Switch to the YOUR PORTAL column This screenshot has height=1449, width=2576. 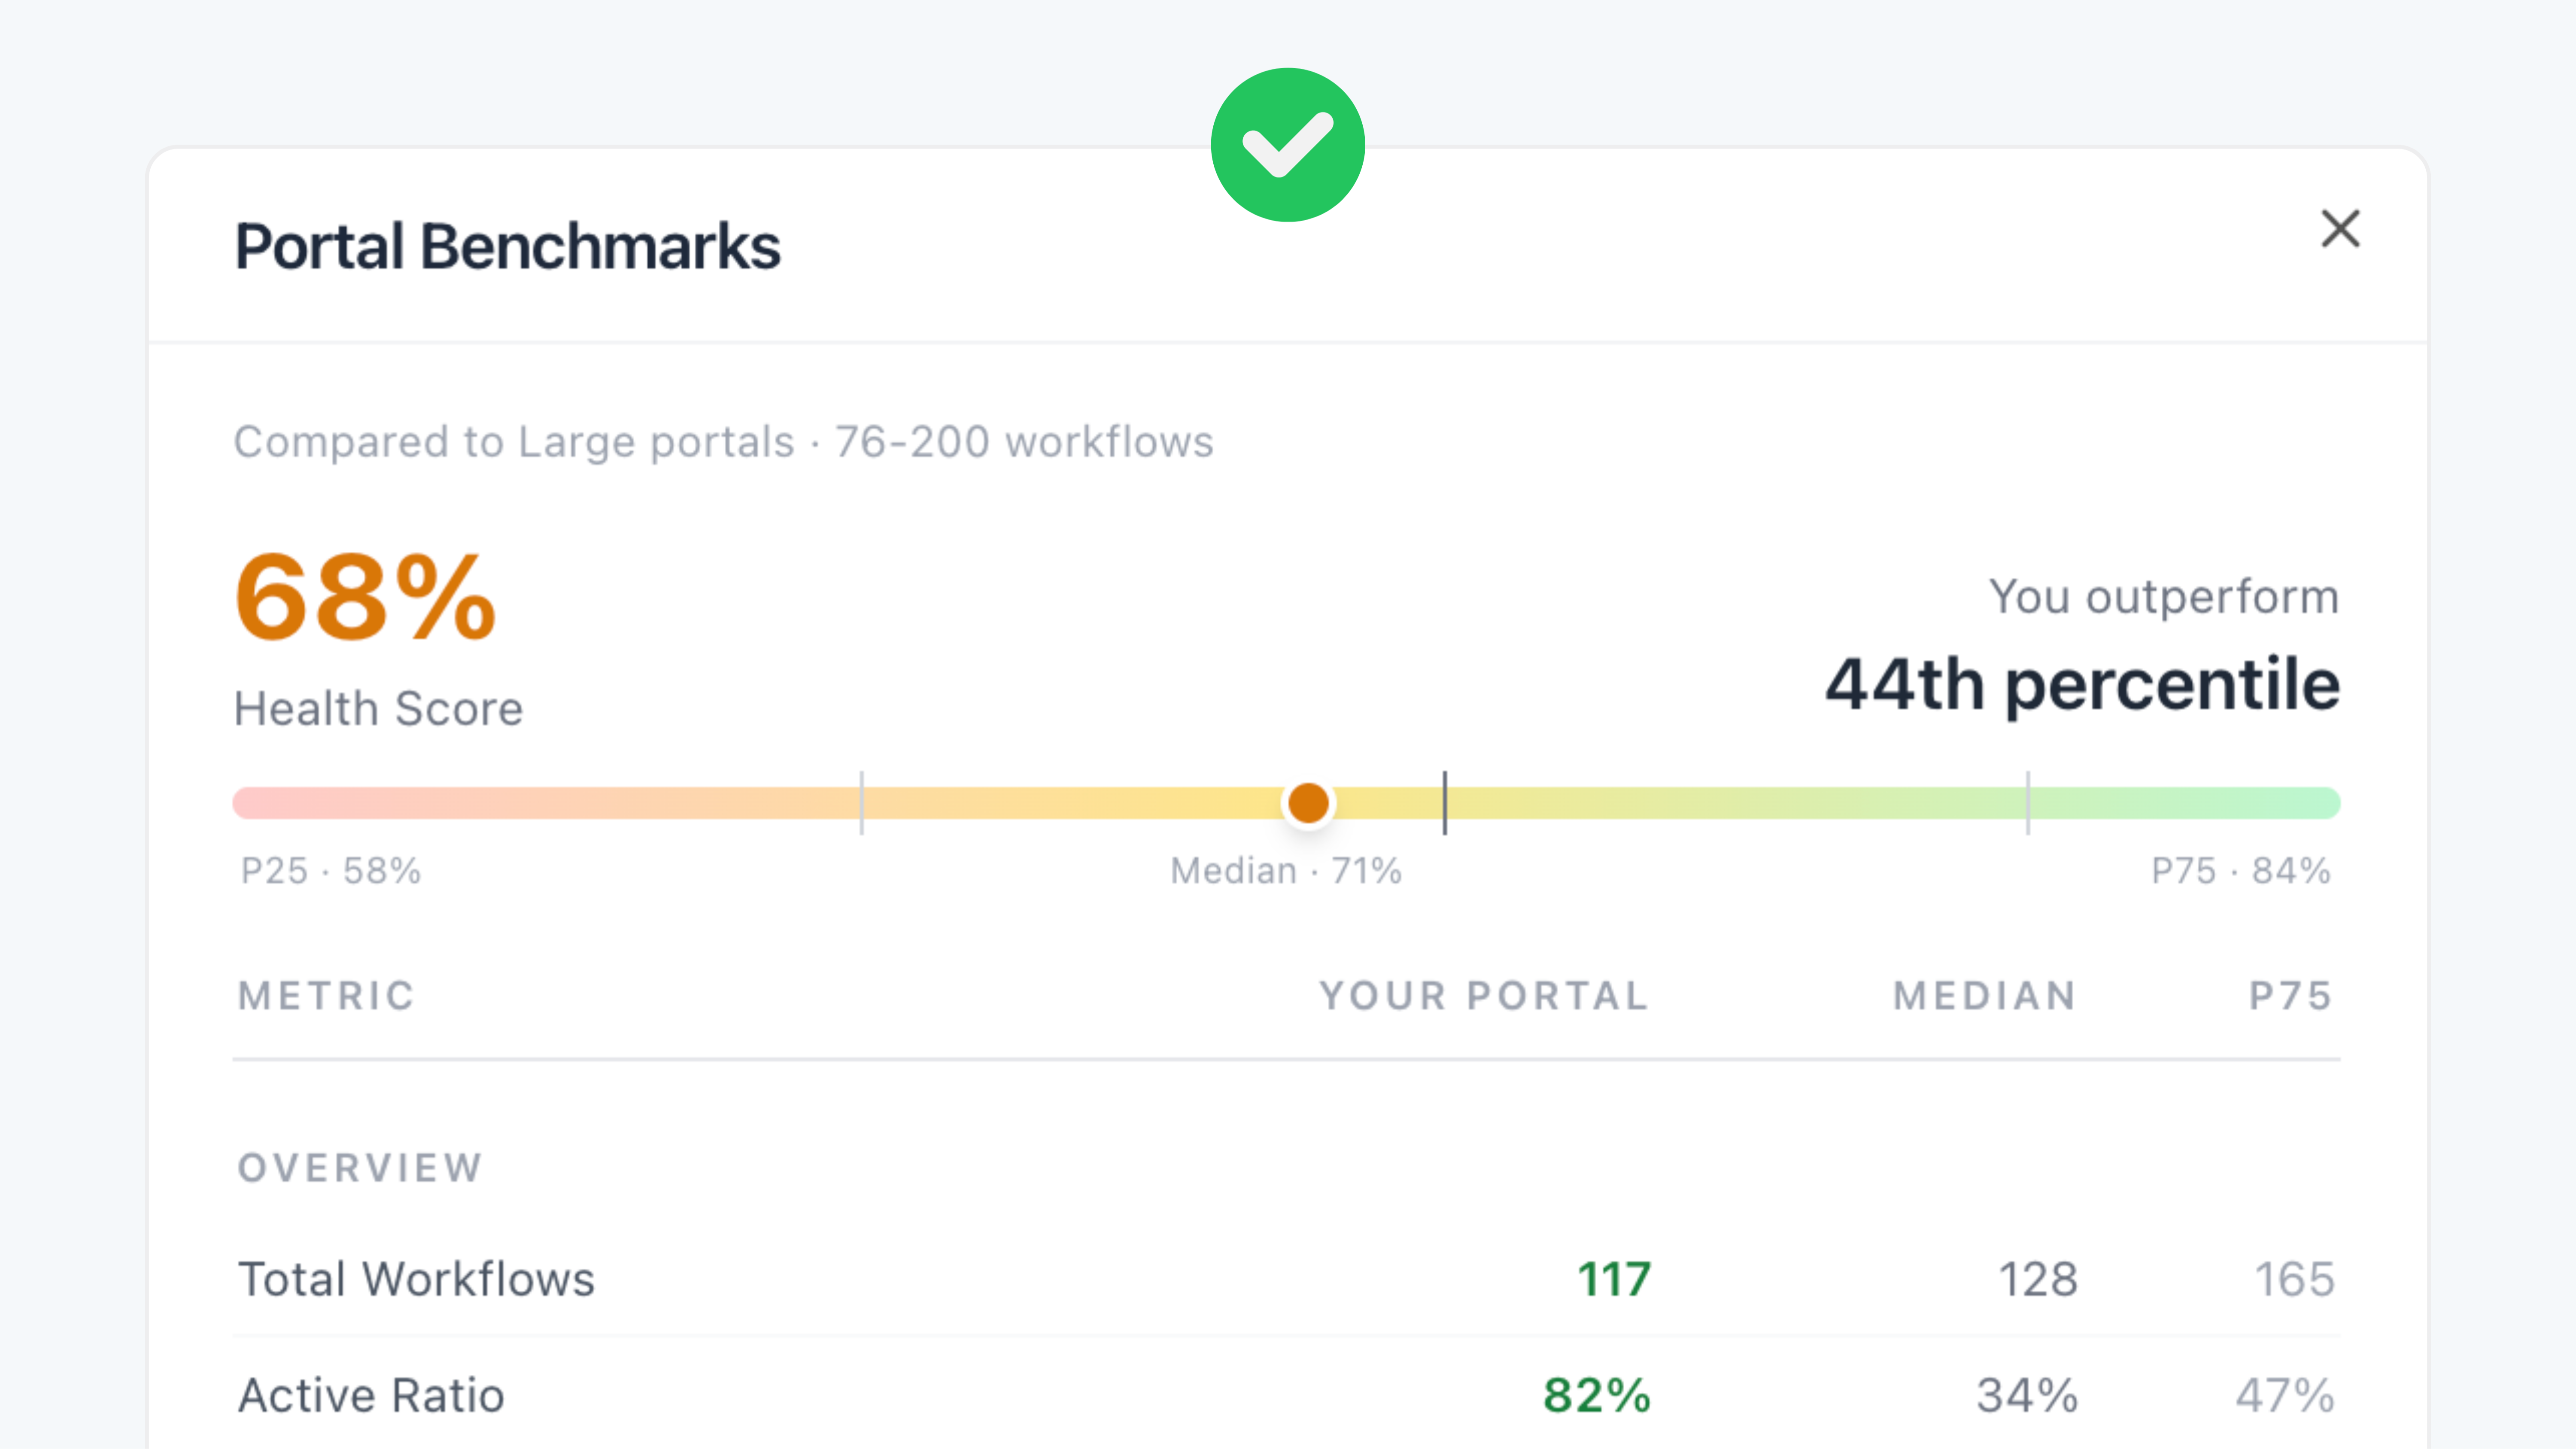click(1483, 996)
